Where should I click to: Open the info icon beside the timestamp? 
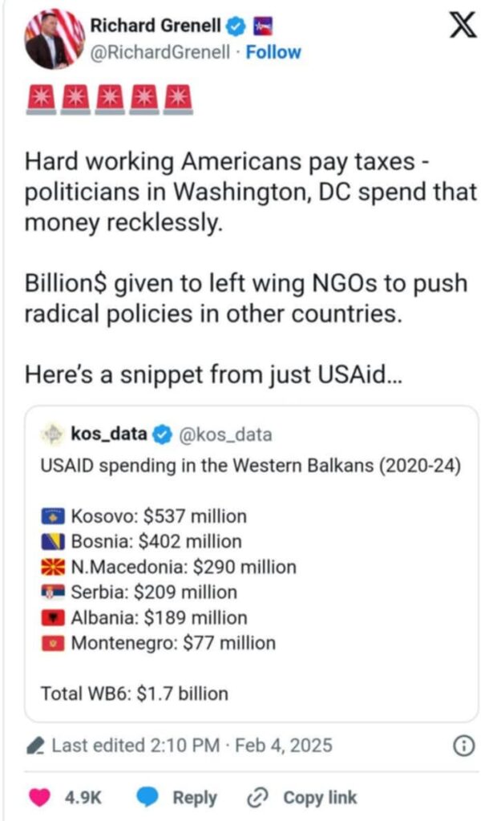point(463,746)
